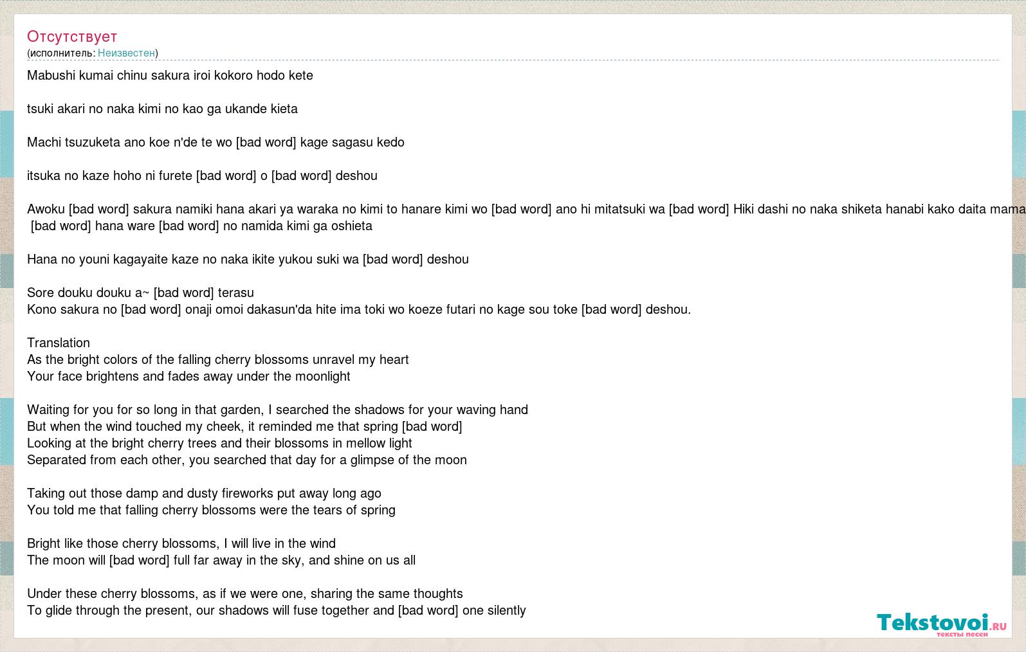The width and height of the screenshot is (1026, 652).
Task: Click the line starting Kono sakura no
Action: tap(359, 309)
